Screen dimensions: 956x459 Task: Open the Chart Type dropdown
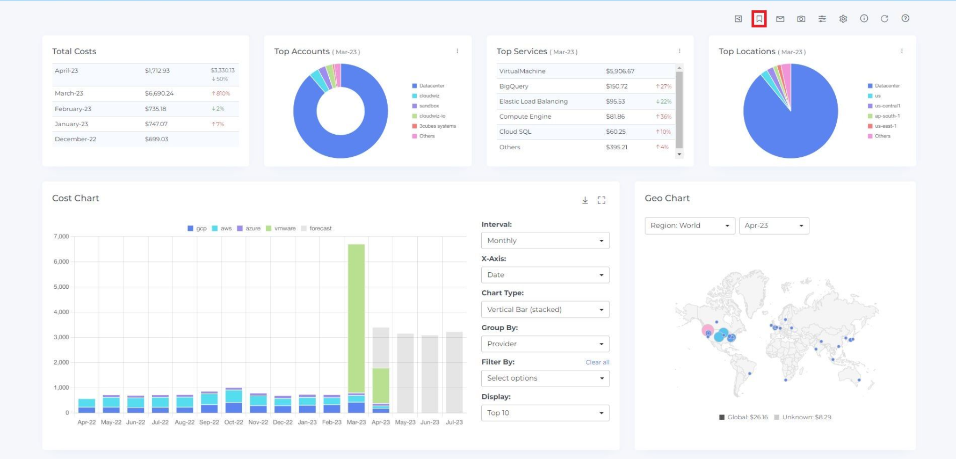coord(545,310)
